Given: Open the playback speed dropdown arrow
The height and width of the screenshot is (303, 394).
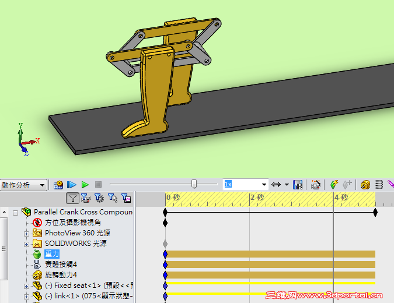Looking at the screenshot, I should [x=264, y=185].
